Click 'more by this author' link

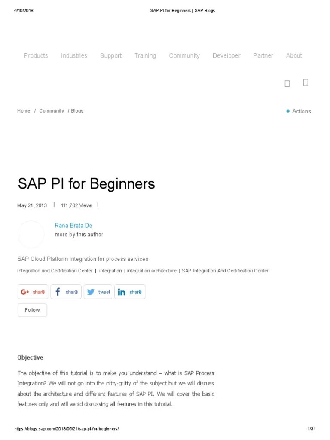point(79,234)
